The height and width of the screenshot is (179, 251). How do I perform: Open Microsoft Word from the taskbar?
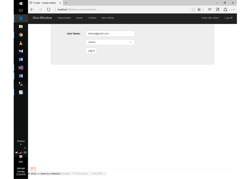click(x=21, y=76)
